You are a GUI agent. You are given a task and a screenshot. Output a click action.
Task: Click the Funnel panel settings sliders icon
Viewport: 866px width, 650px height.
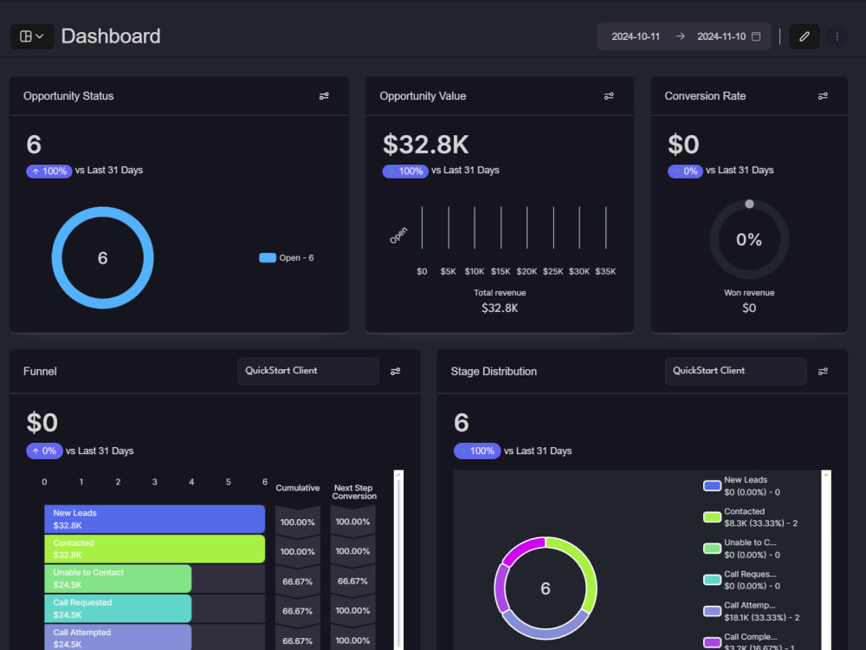click(x=396, y=371)
